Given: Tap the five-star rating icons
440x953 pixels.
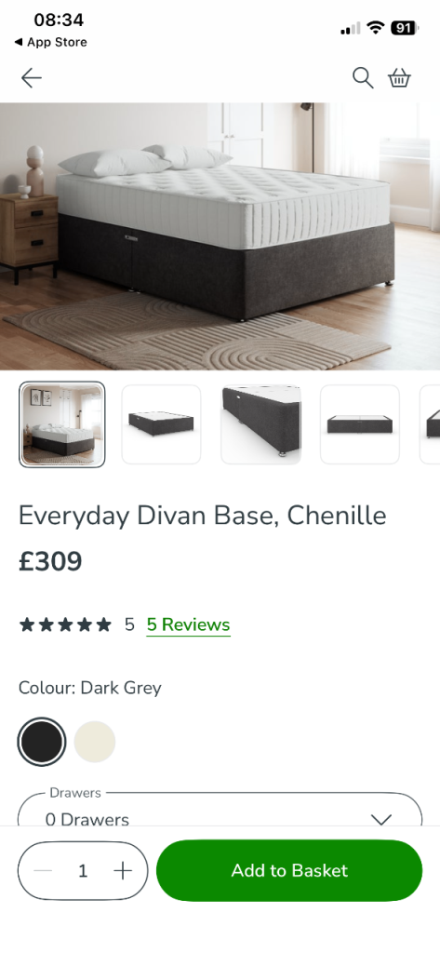Looking at the screenshot, I should [x=66, y=624].
